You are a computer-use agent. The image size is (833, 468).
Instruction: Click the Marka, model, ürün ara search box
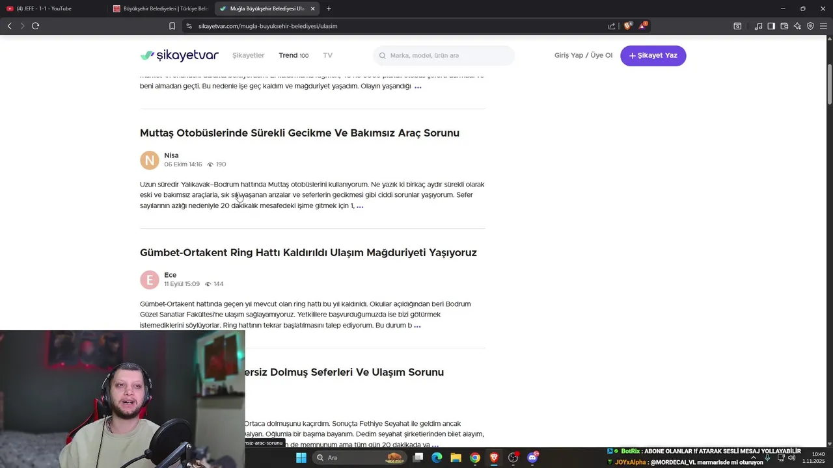(444, 55)
